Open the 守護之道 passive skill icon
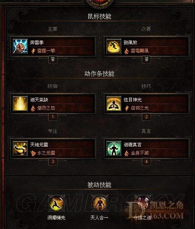This screenshot has height=229, width=195. (x=142, y=204)
